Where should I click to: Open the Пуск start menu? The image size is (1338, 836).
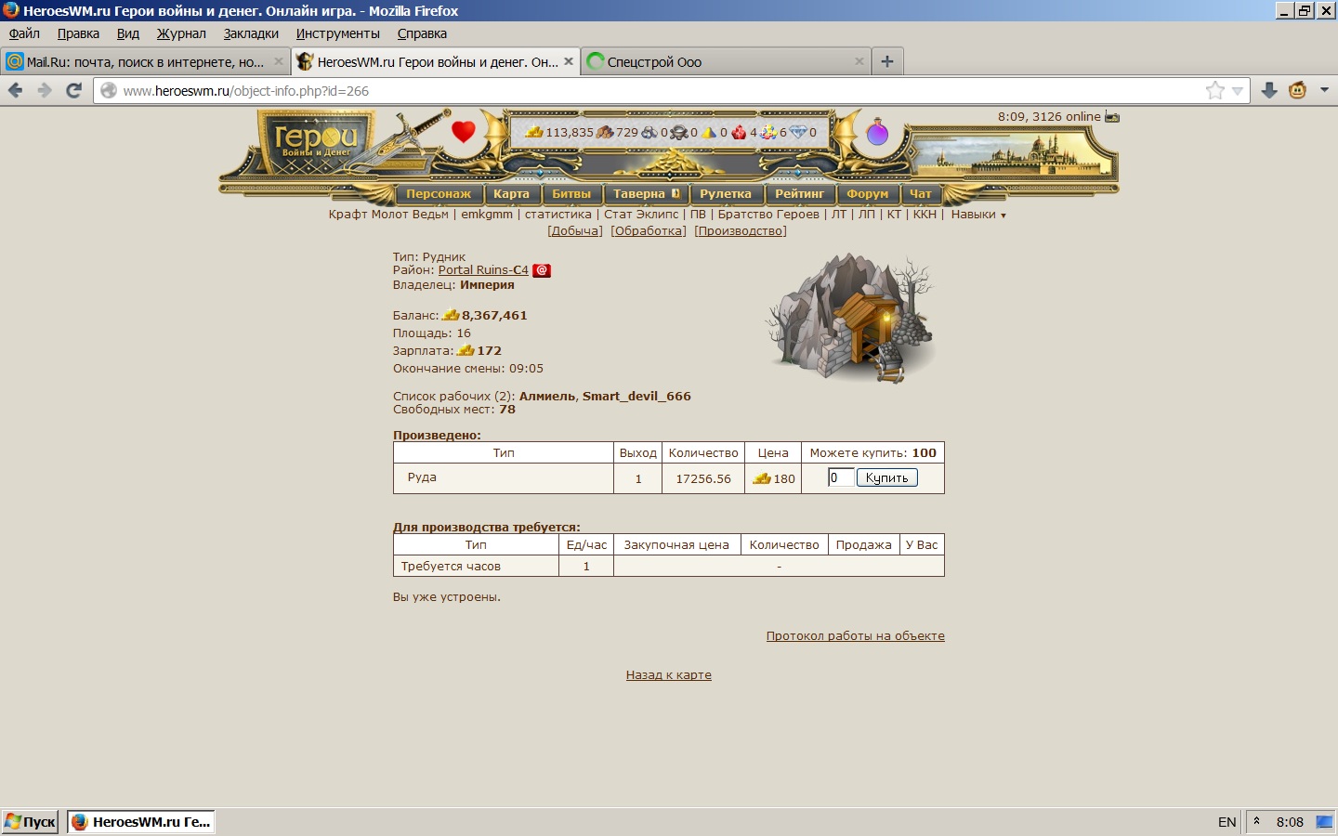tap(31, 821)
